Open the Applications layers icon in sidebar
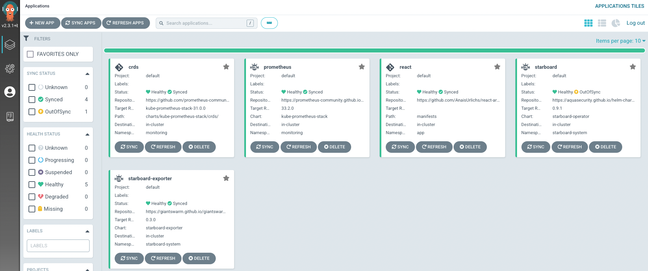Image resolution: width=648 pixels, height=271 pixels. tap(10, 44)
